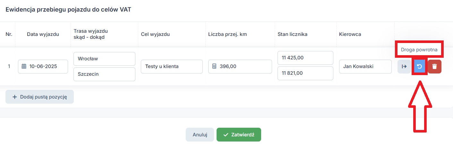Click the Data wyjazdu column header
Screen dimensions: 453x146
click(43, 34)
